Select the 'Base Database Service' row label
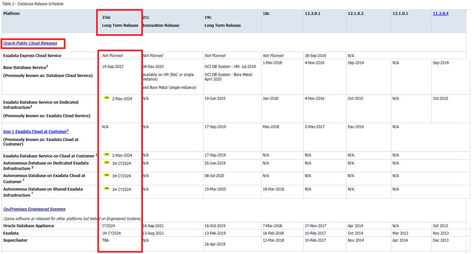This screenshot has height=254, width=474. tap(26, 67)
